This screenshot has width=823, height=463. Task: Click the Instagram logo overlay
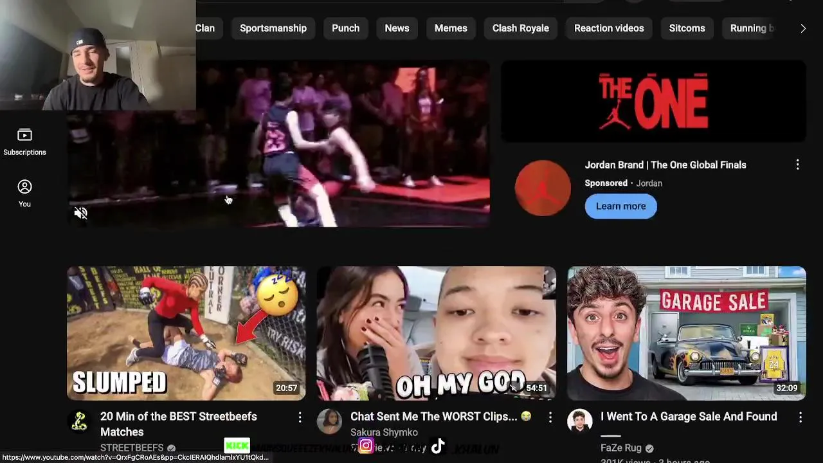tap(366, 446)
